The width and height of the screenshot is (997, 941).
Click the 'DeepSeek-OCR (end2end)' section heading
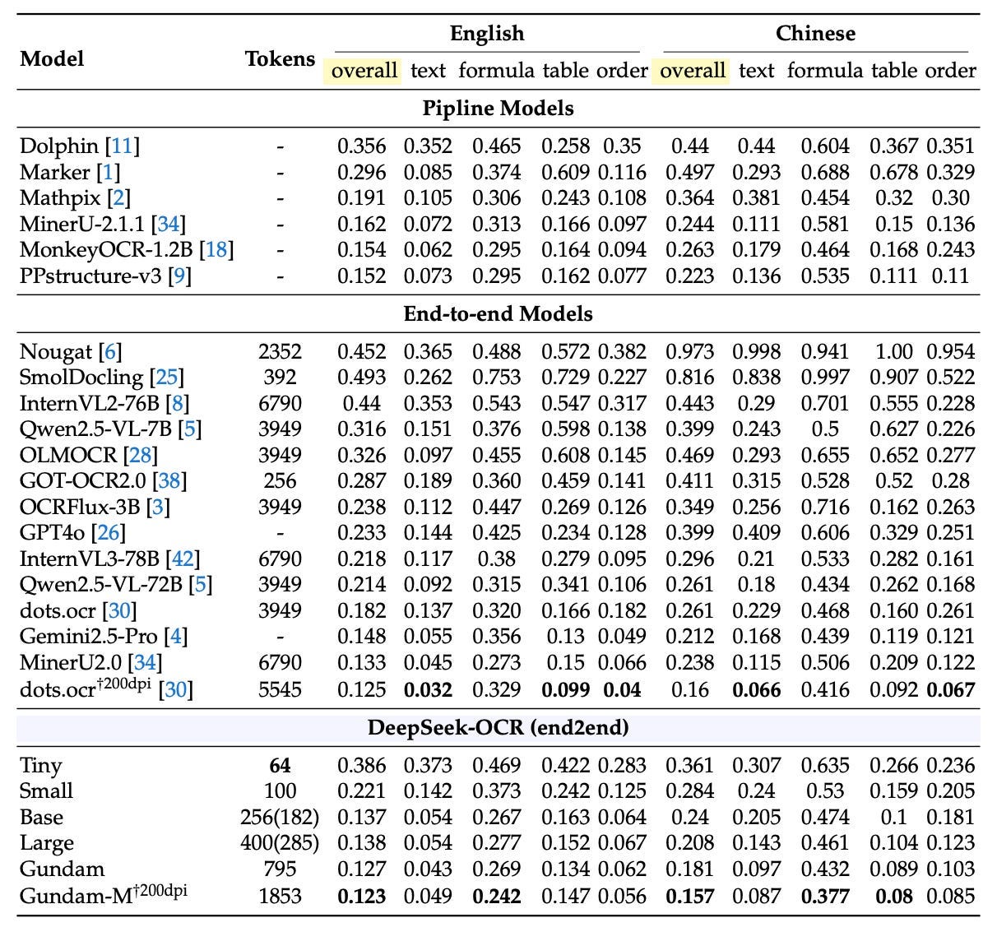coord(498,728)
